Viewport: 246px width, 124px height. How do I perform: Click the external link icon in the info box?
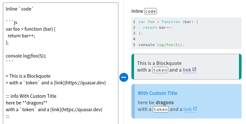[195, 109]
